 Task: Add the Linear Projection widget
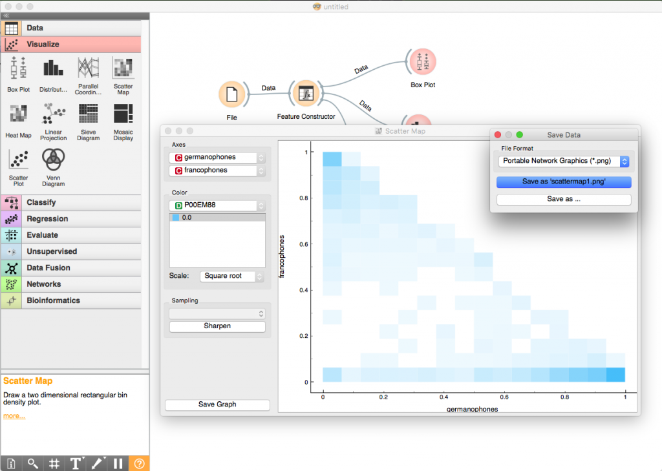tap(53, 121)
